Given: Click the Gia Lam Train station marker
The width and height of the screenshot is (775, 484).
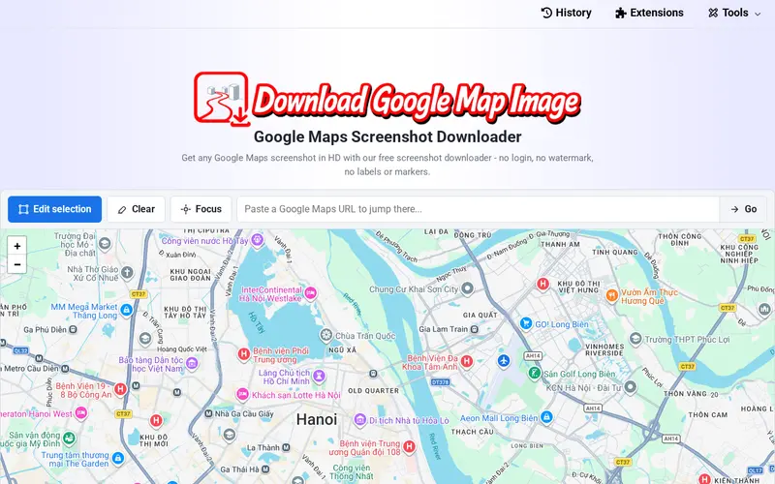Looking at the screenshot, I should [x=475, y=329].
